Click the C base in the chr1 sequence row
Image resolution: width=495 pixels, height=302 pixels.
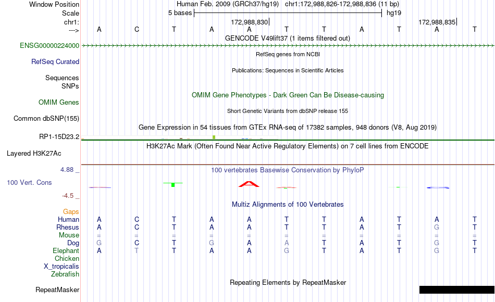[x=137, y=30]
